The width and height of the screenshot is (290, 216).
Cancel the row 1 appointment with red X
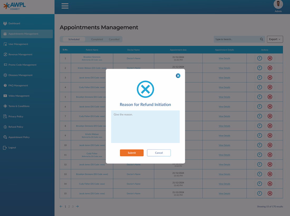tap(270, 58)
